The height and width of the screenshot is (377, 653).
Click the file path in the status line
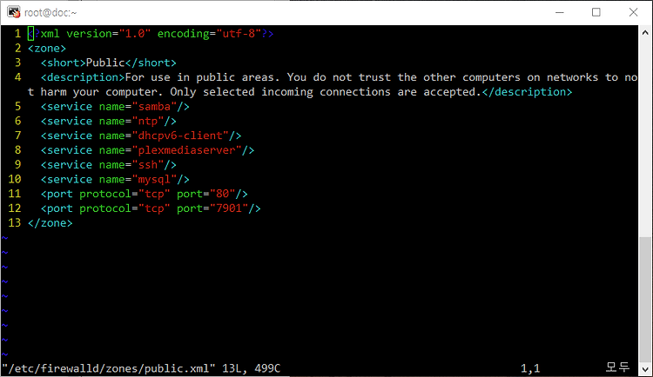tap(109, 368)
